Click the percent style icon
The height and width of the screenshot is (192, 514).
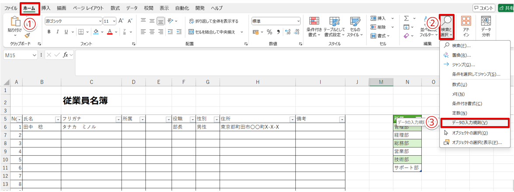(269, 32)
